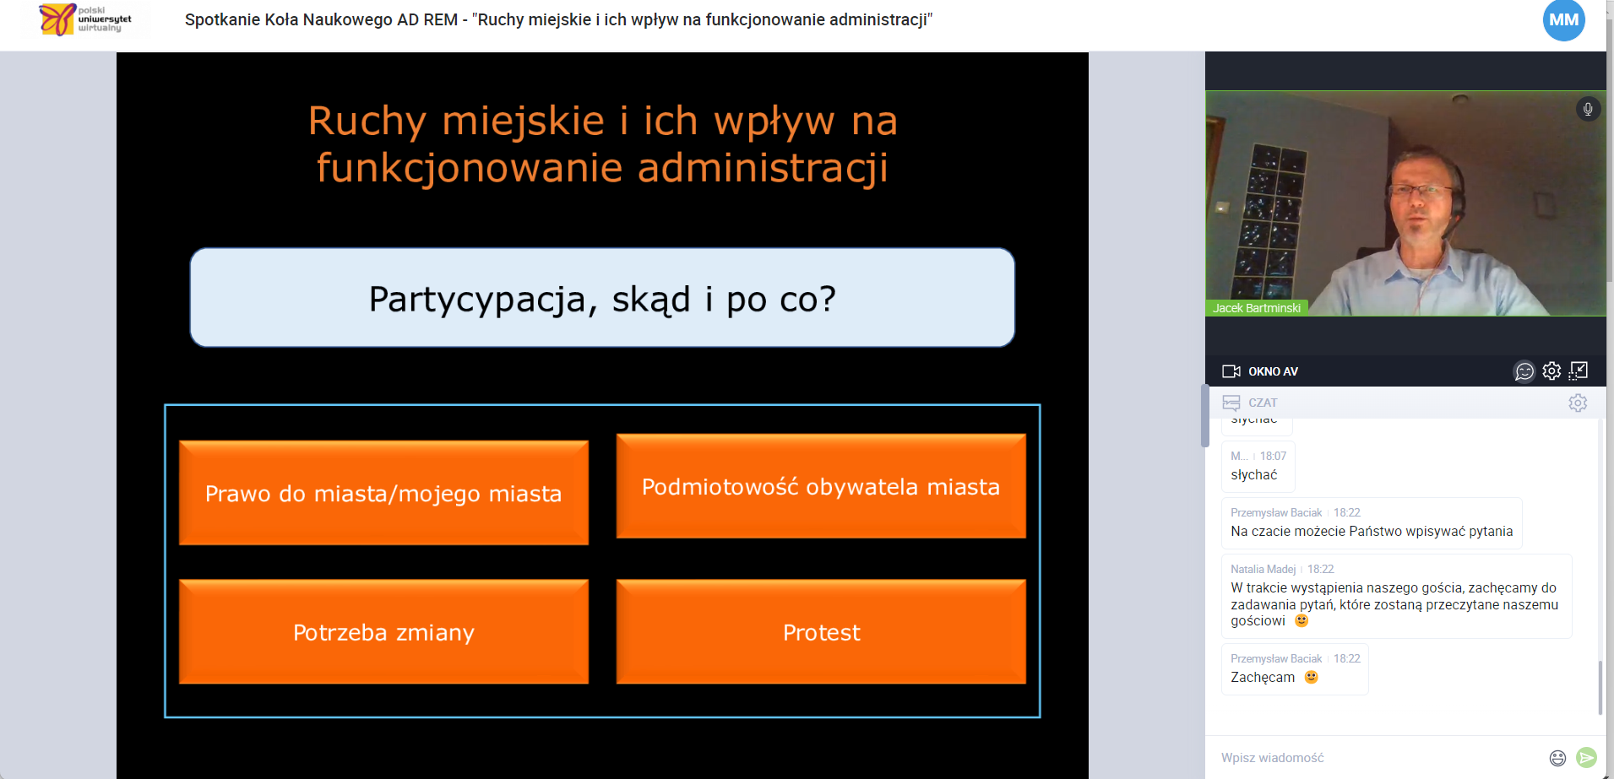The width and height of the screenshot is (1614, 779).
Task: Click the microphone icon on the video feed
Action: (1588, 109)
